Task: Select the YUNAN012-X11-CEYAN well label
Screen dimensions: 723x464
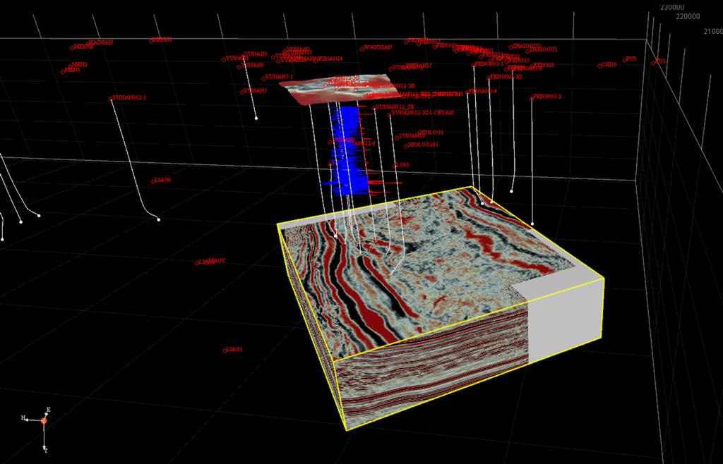Action: point(423,112)
